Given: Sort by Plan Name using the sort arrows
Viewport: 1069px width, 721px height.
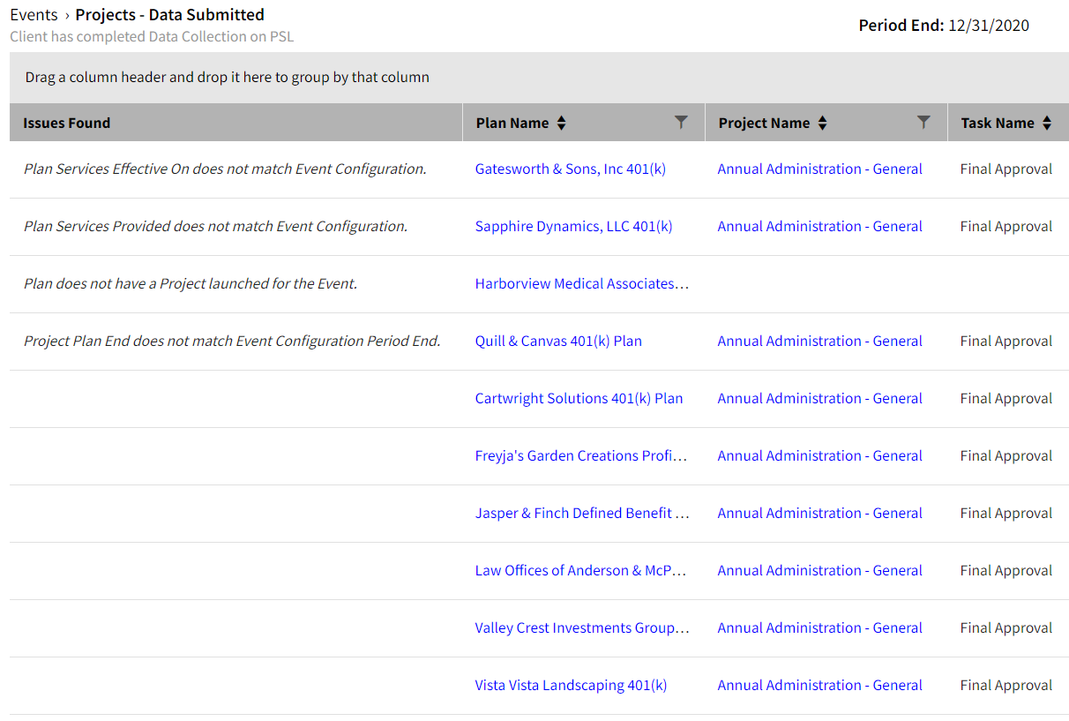Looking at the screenshot, I should 561,124.
